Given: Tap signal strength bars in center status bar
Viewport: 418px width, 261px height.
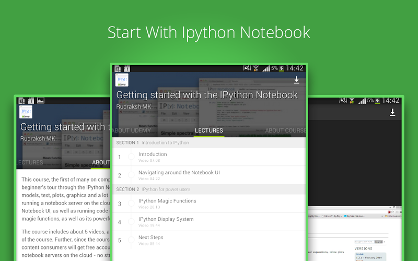Looking at the screenshot, I should (266, 69).
